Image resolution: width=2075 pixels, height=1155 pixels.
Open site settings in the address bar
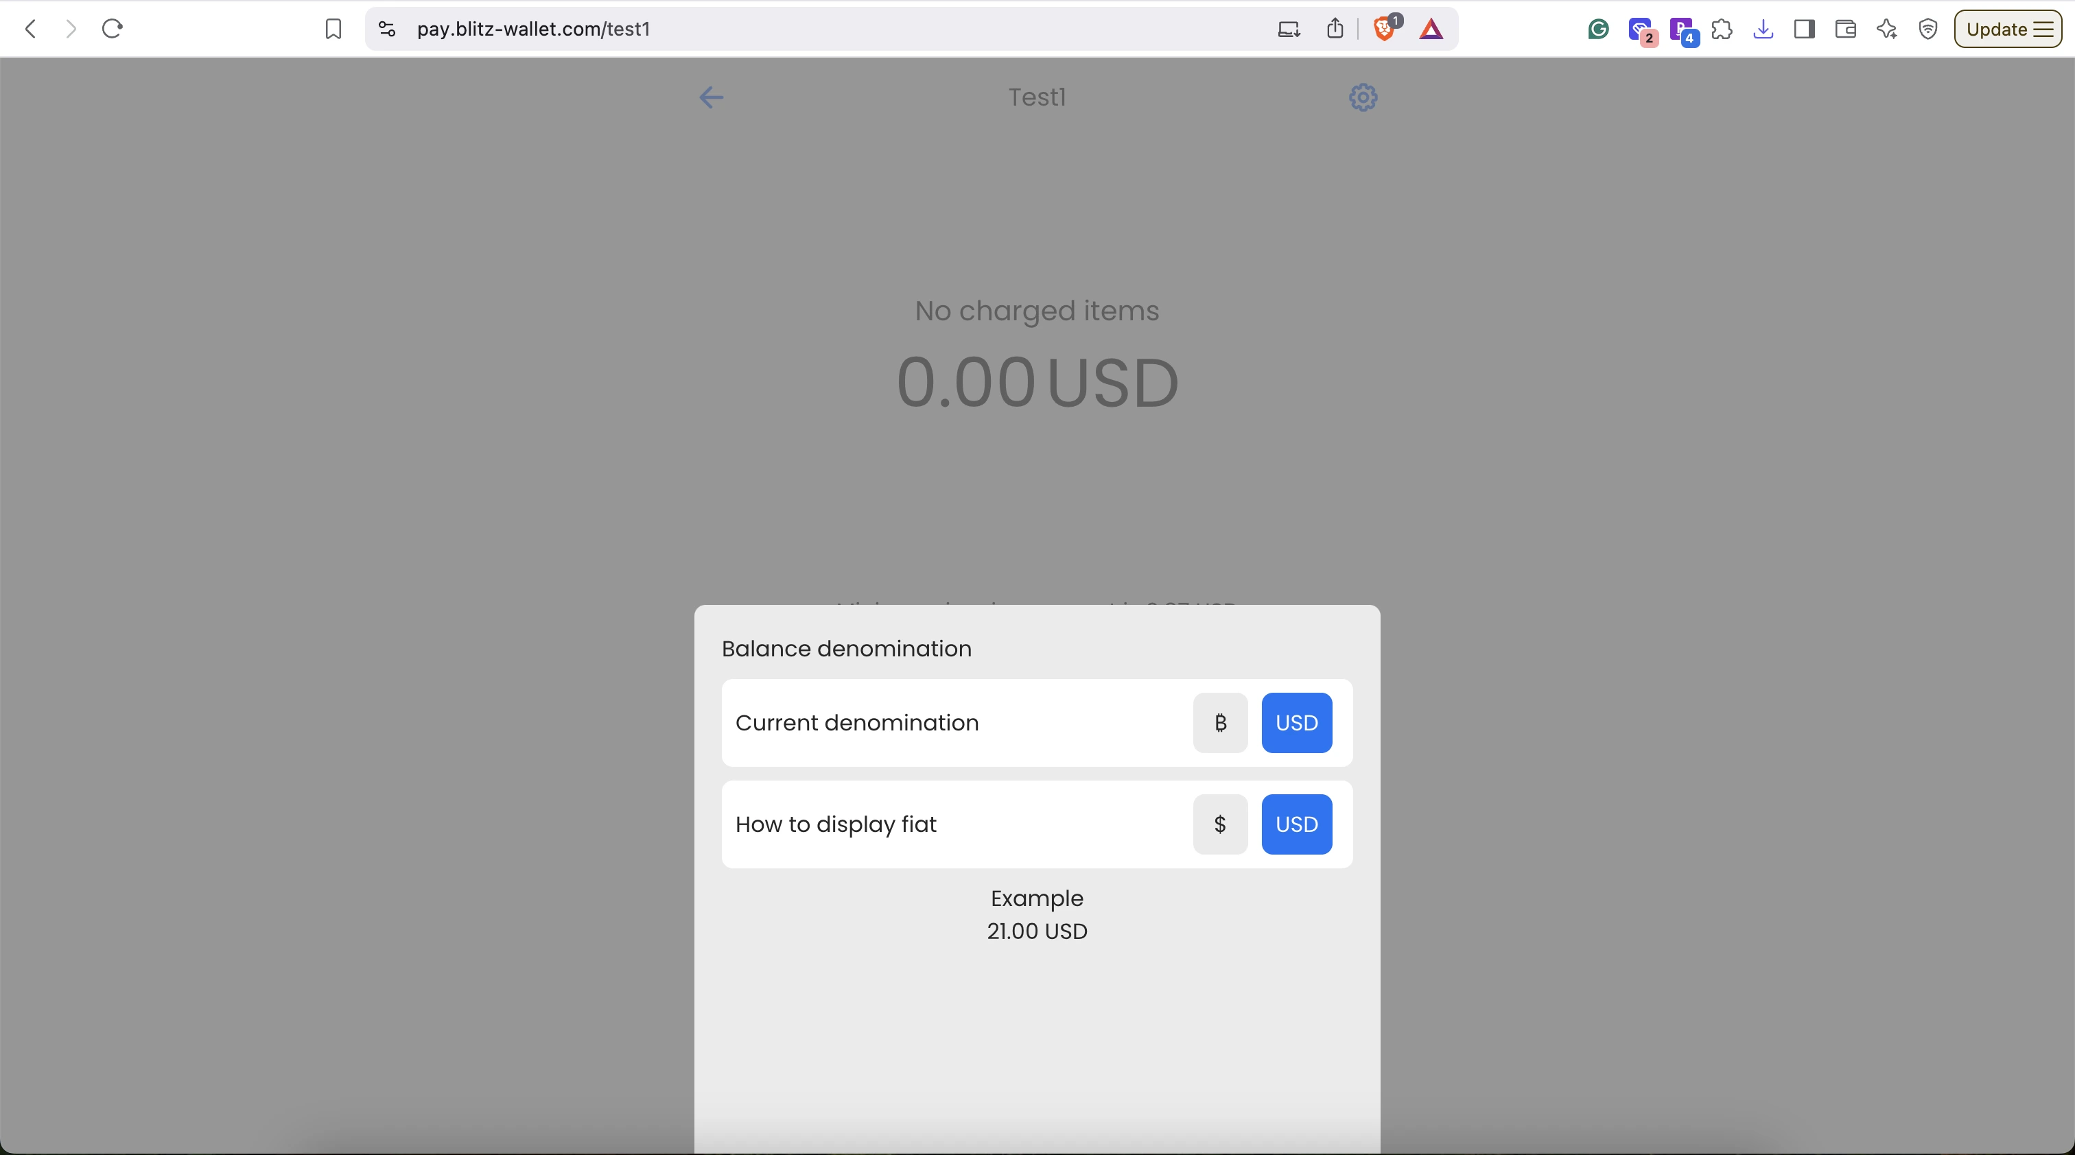(x=386, y=29)
